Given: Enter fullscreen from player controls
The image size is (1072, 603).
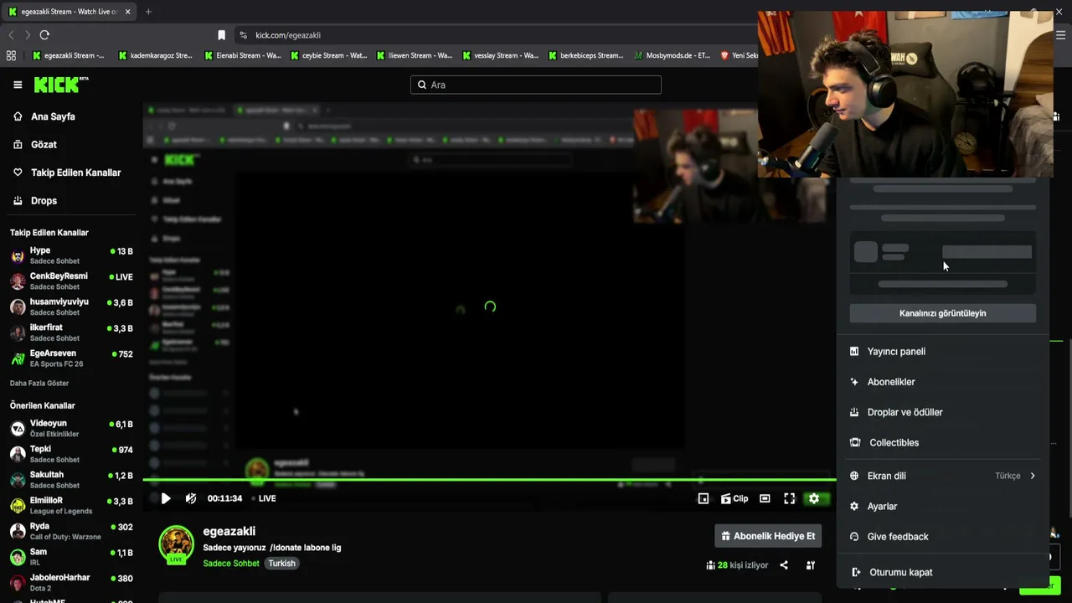Looking at the screenshot, I should click(789, 498).
